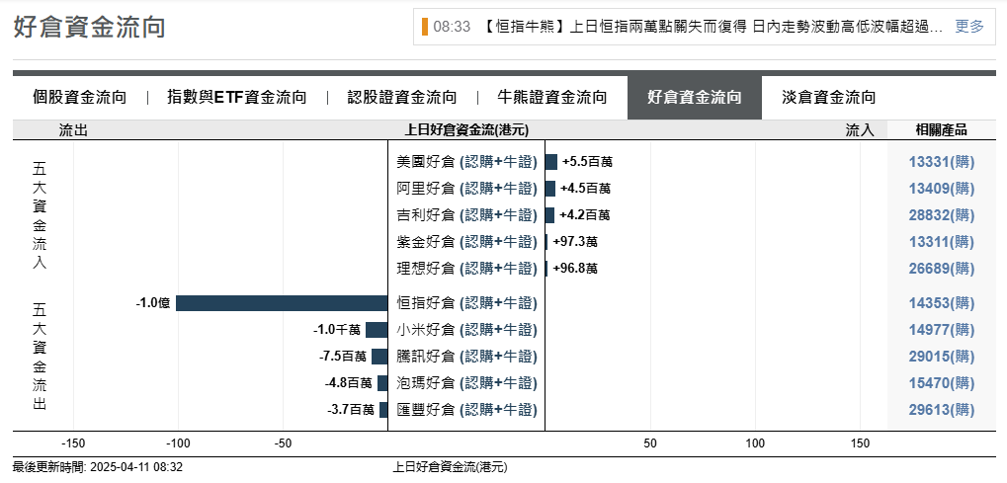Click the 美團好倉 +5.5百萬 inflow bar

pos(551,162)
